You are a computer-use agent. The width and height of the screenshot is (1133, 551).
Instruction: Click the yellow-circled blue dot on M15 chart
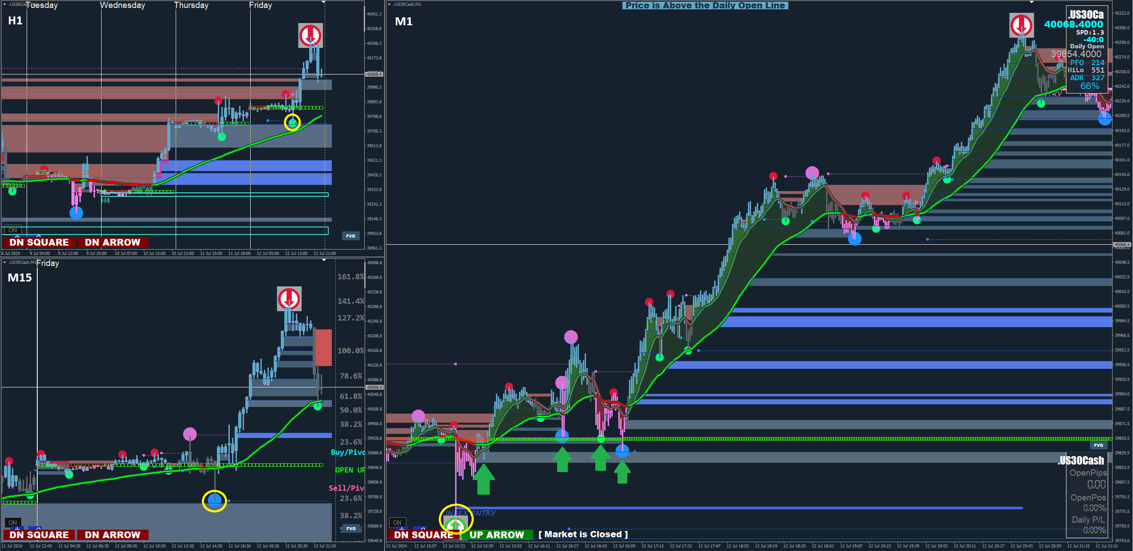point(214,501)
